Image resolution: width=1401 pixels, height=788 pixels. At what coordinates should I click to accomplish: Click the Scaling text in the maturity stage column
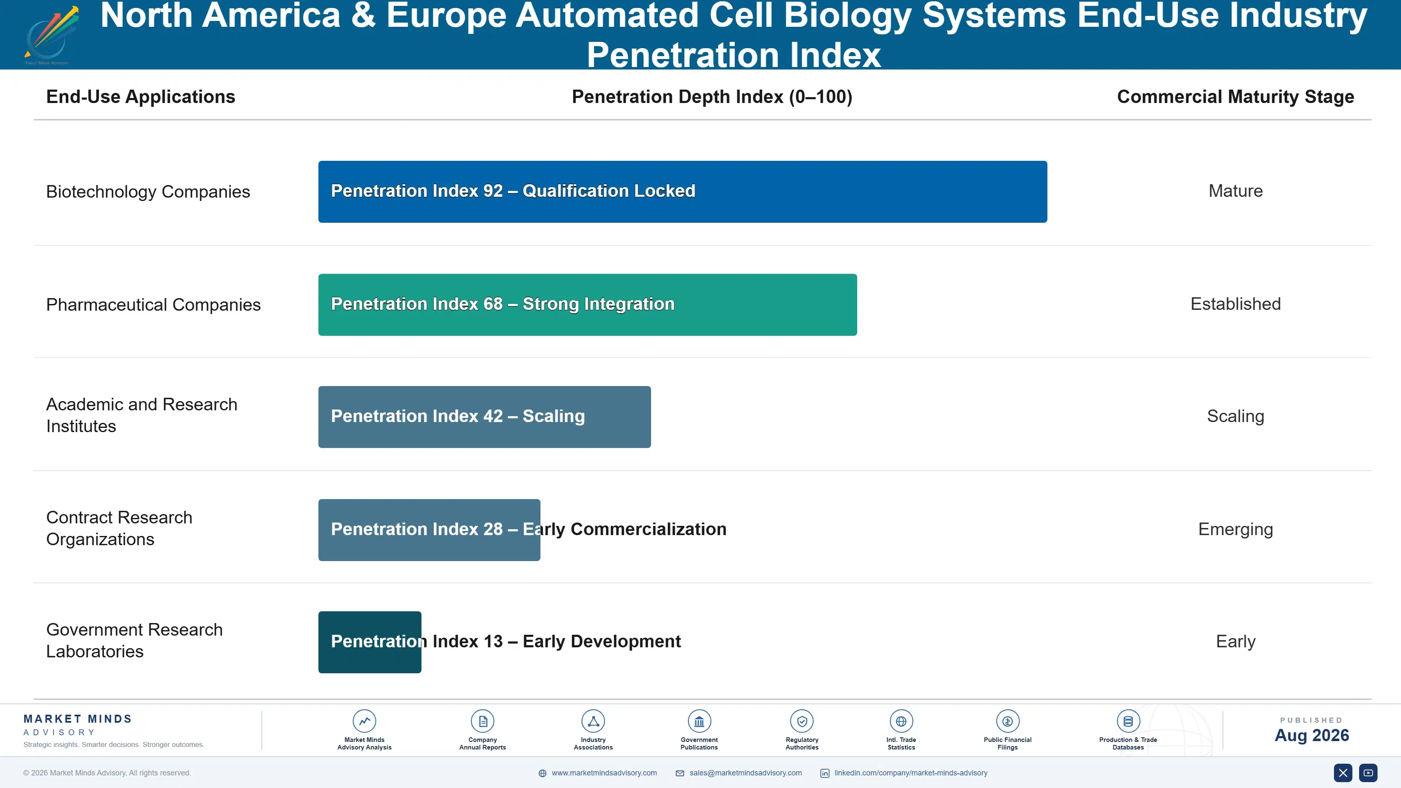(x=1236, y=416)
